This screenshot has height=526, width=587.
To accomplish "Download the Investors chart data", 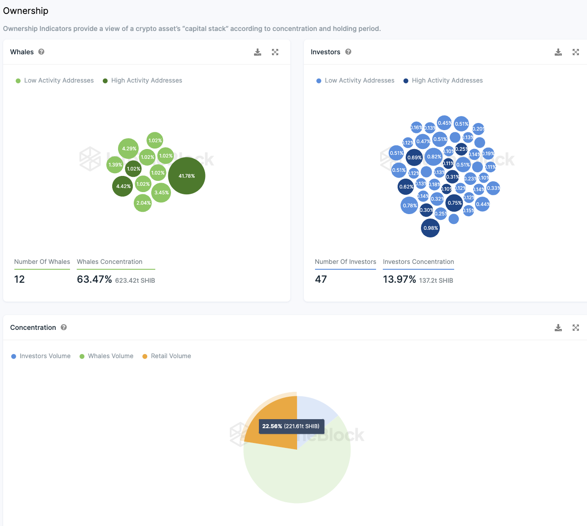I will point(558,52).
